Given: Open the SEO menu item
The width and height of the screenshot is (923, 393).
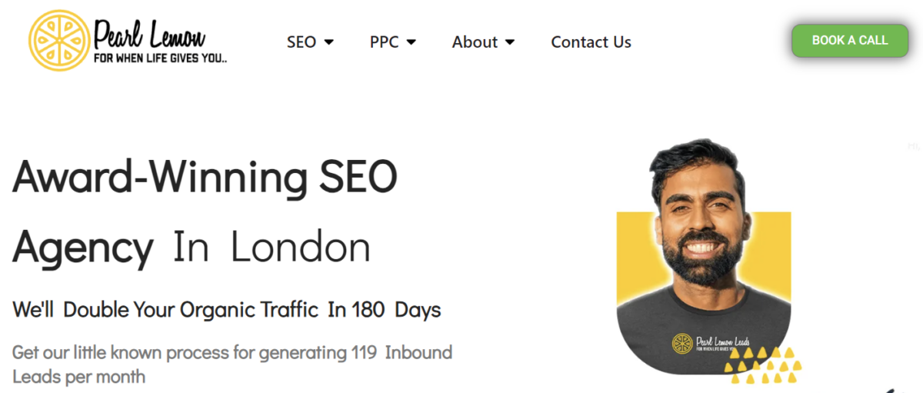Looking at the screenshot, I should (x=302, y=42).
